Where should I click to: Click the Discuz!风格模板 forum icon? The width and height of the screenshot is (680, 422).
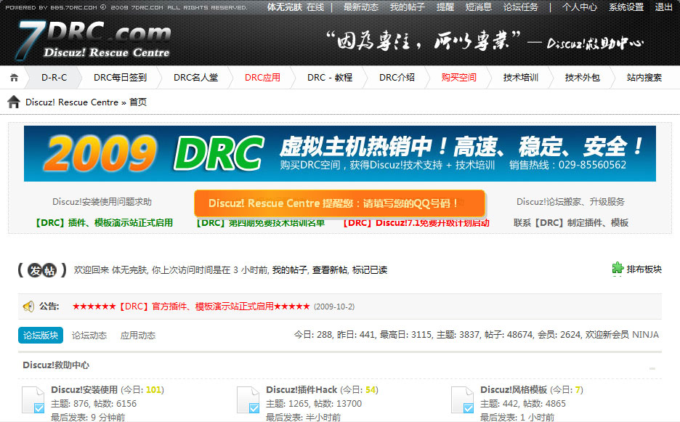tap(463, 399)
